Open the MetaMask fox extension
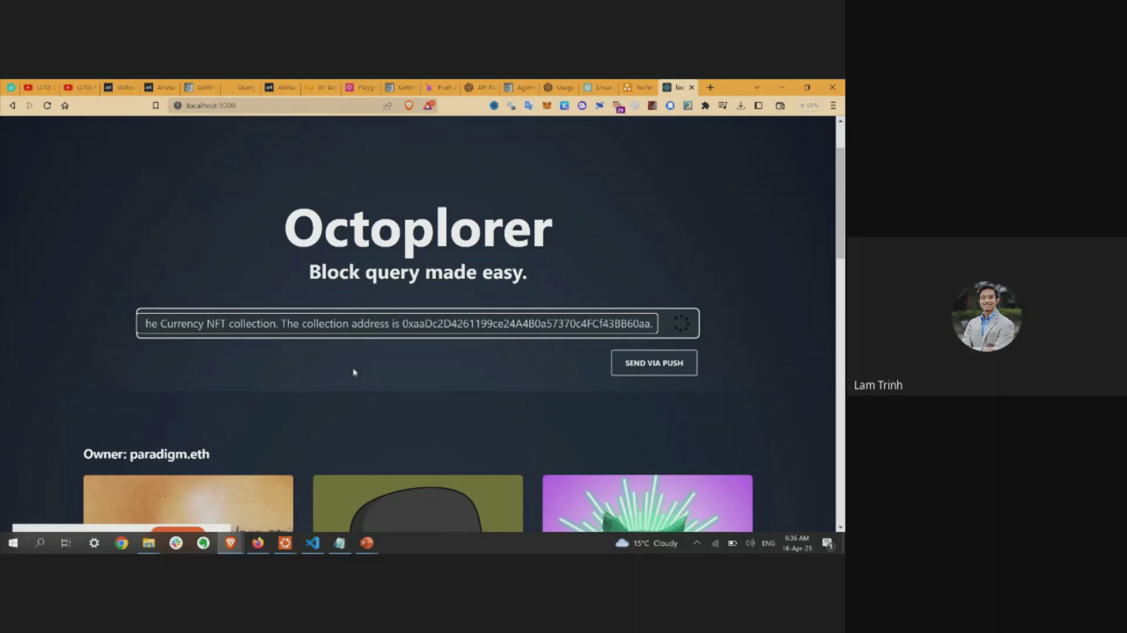The height and width of the screenshot is (633, 1127). (546, 105)
